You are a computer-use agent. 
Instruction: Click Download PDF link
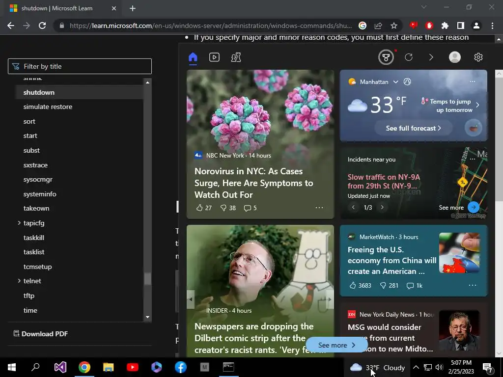[41, 334]
